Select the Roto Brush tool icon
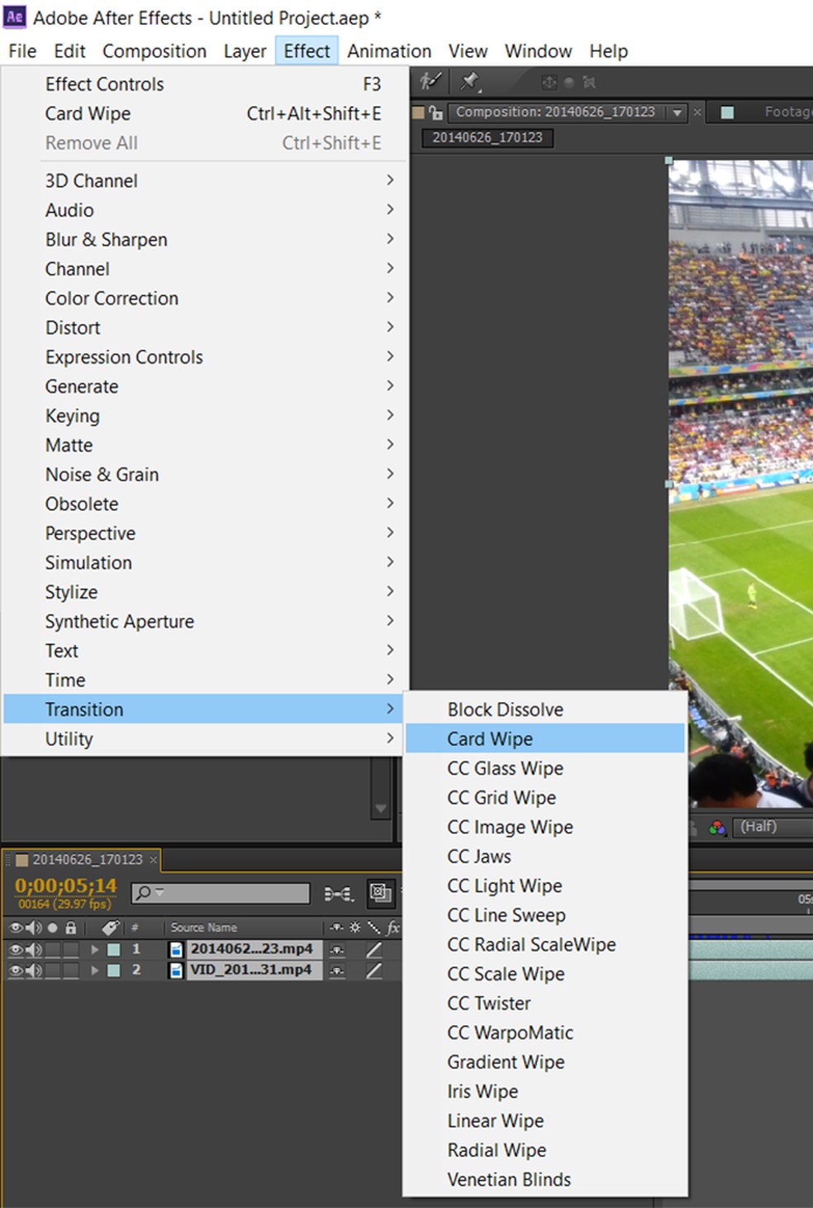The height and width of the screenshot is (1208, 813). pos(430,80)
